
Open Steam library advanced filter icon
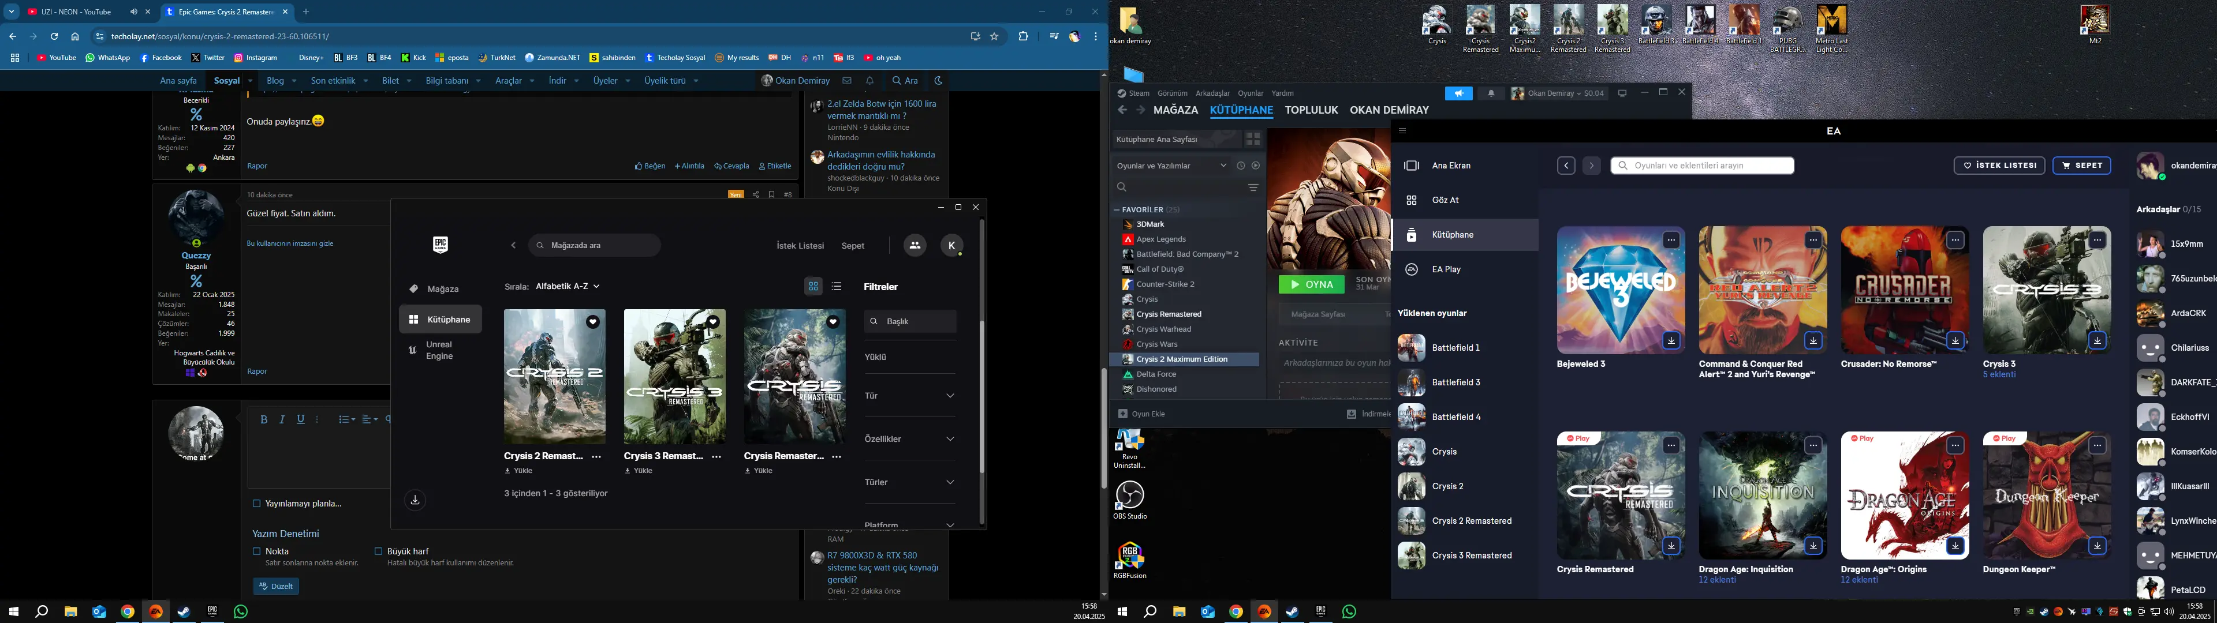[x=1253, y=187]
